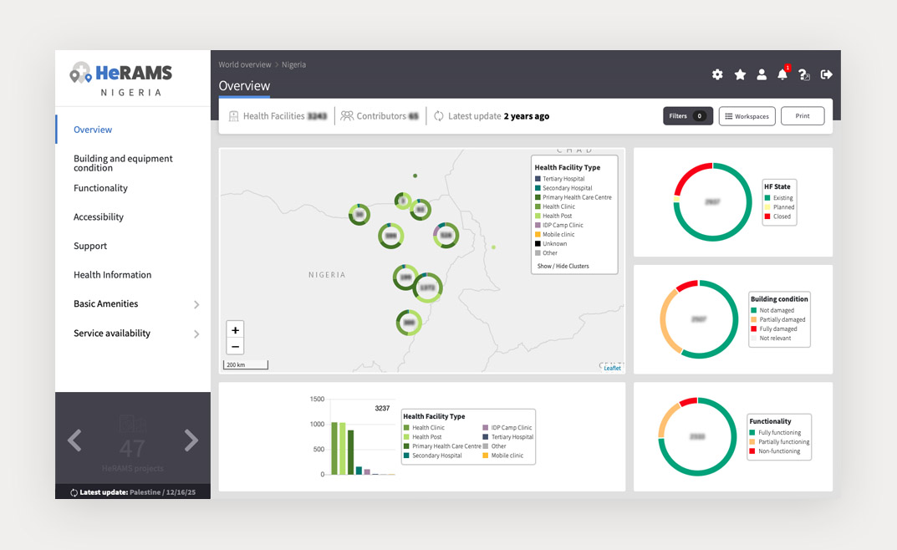Expand the Basic Amenities menu arrow
The width and height of the screenshot is (897, 550).
196,305
